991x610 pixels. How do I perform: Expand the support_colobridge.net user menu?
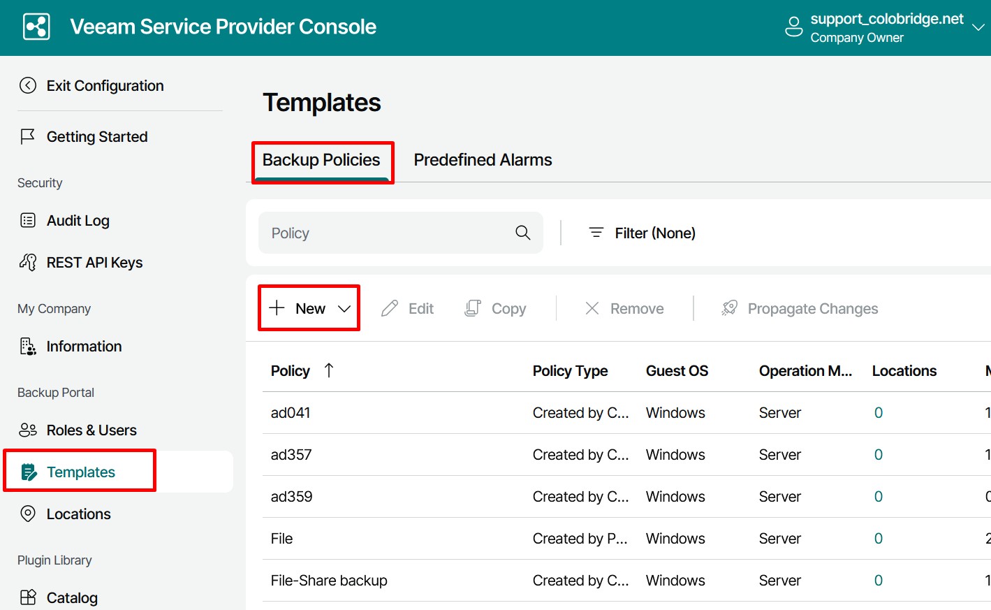coord(978,27)
